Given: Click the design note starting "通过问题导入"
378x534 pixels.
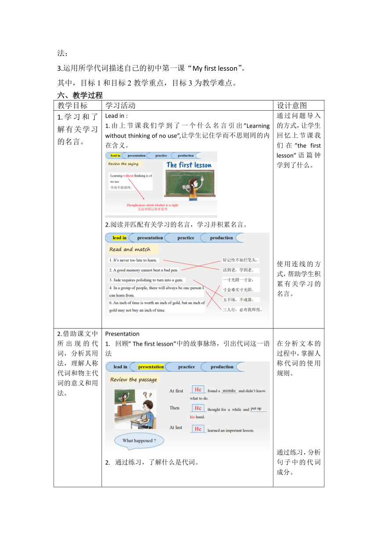Looking at the screenshot, I should 299,141.
